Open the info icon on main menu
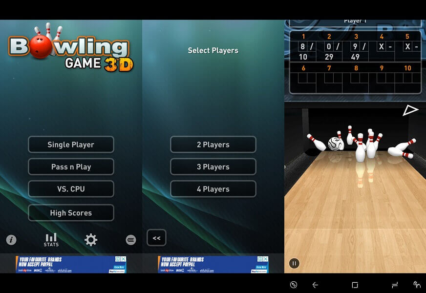Image resolution: width=426 pixels, height=293 pixels. point(11,240)
